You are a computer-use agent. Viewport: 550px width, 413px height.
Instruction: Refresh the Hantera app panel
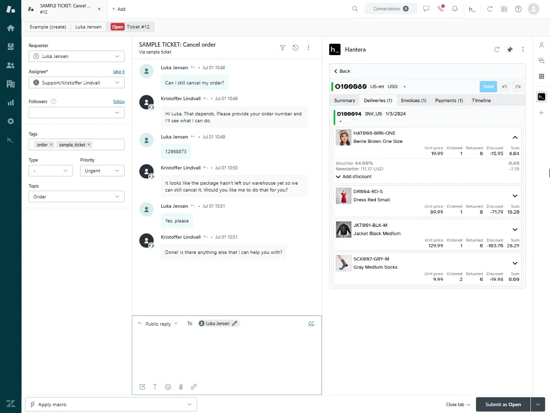tap(496, 49)
